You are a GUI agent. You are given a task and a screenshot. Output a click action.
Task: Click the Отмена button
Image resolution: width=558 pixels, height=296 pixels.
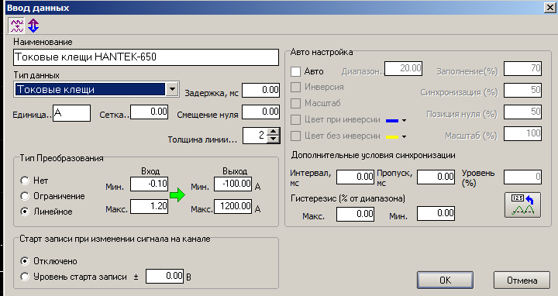pos(522,281)
